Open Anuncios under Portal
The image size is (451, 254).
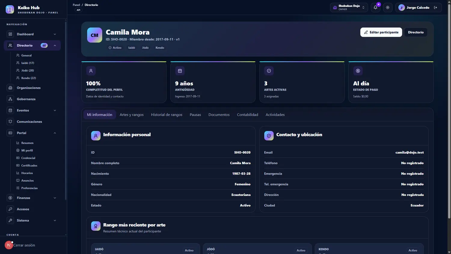tap(27, 181)
